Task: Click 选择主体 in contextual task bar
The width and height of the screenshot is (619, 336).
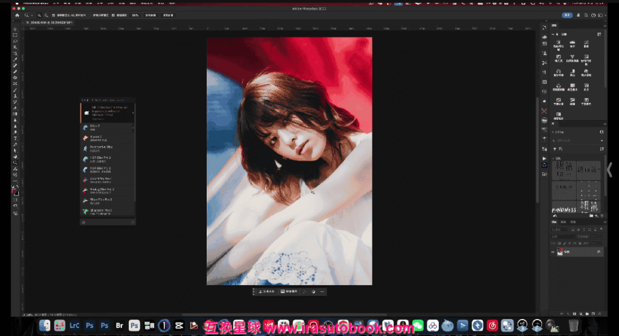Action: pos(267,291)
